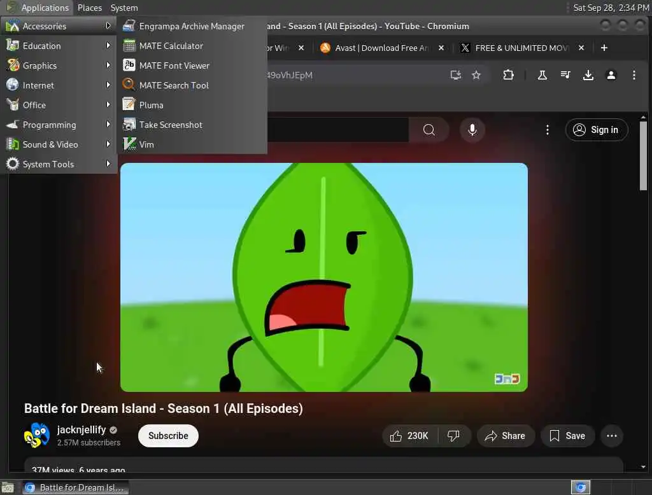This screenshot has width=652, height=495.
Task: Open MATE Font Viewer
Action: [192, 66]
